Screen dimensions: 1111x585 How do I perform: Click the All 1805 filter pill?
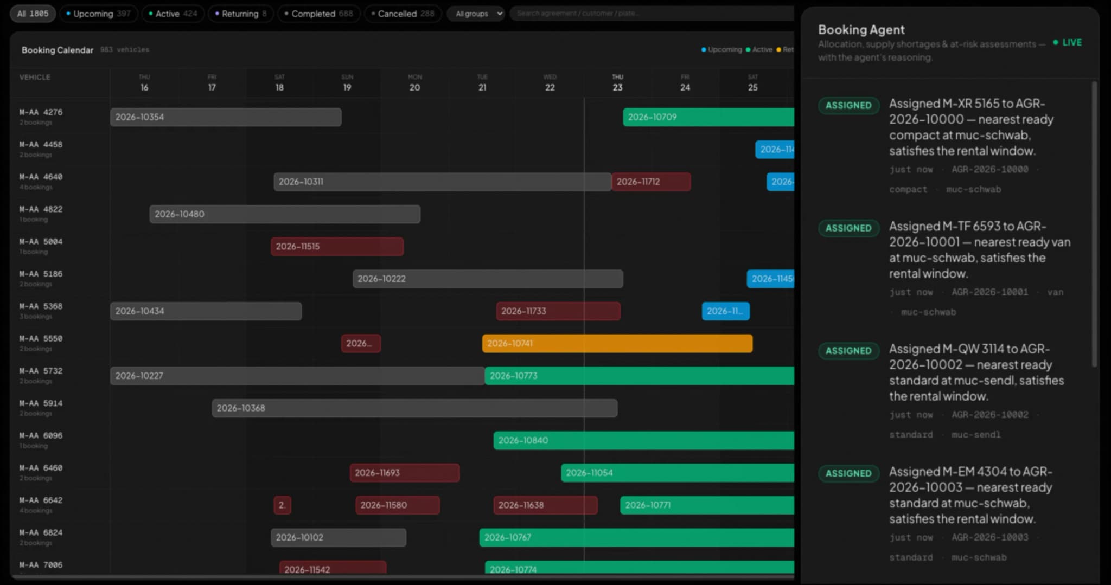pos(33,14)
